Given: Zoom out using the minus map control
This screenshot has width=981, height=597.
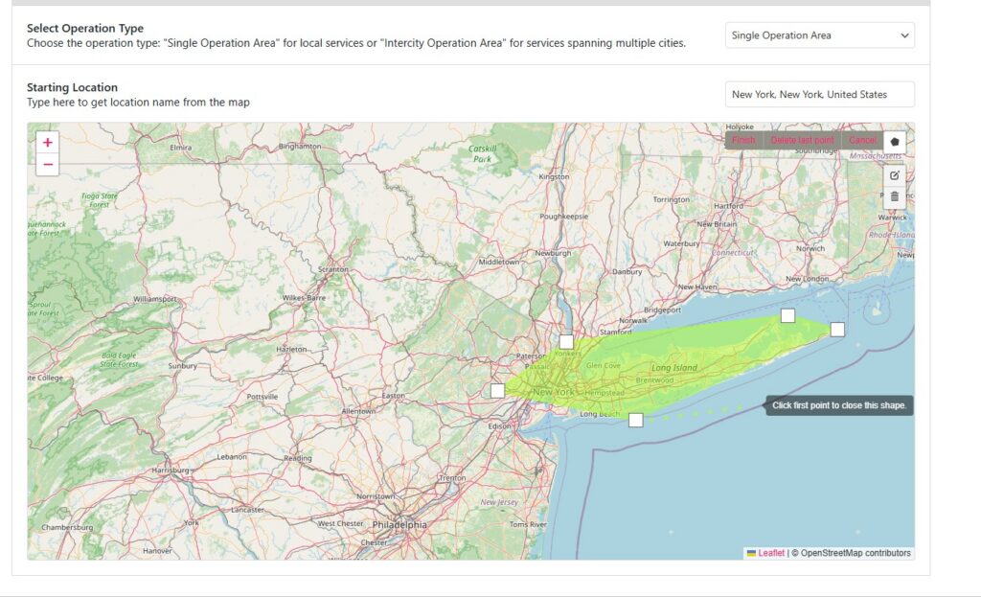Looking at the screenshot, I should point(46,165).
